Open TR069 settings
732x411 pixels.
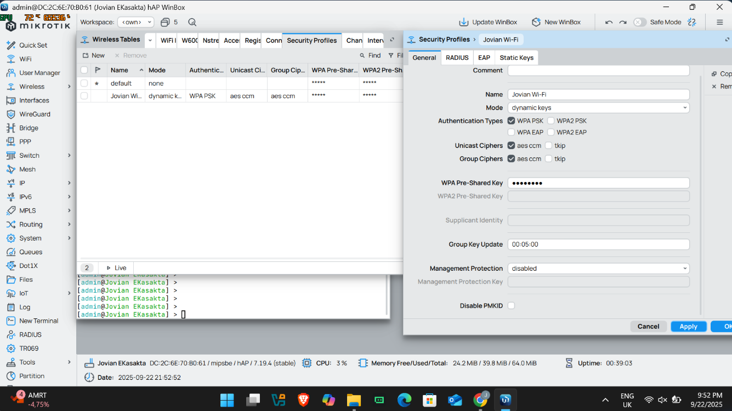point(29,349)
